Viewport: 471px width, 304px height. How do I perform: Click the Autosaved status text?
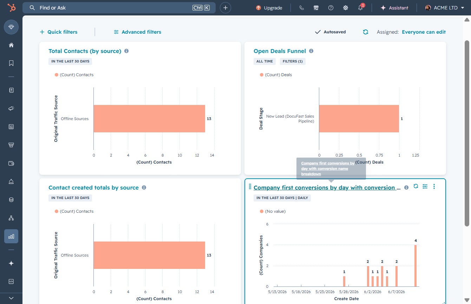pos(335,32)
